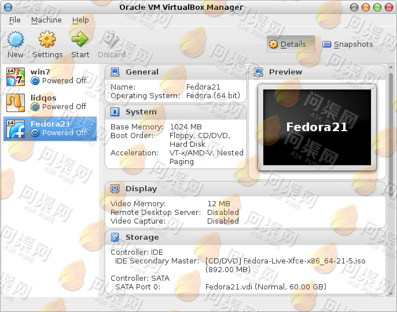Select the Fedora21 VM icon
397x312 pixels.
(16, 129)
